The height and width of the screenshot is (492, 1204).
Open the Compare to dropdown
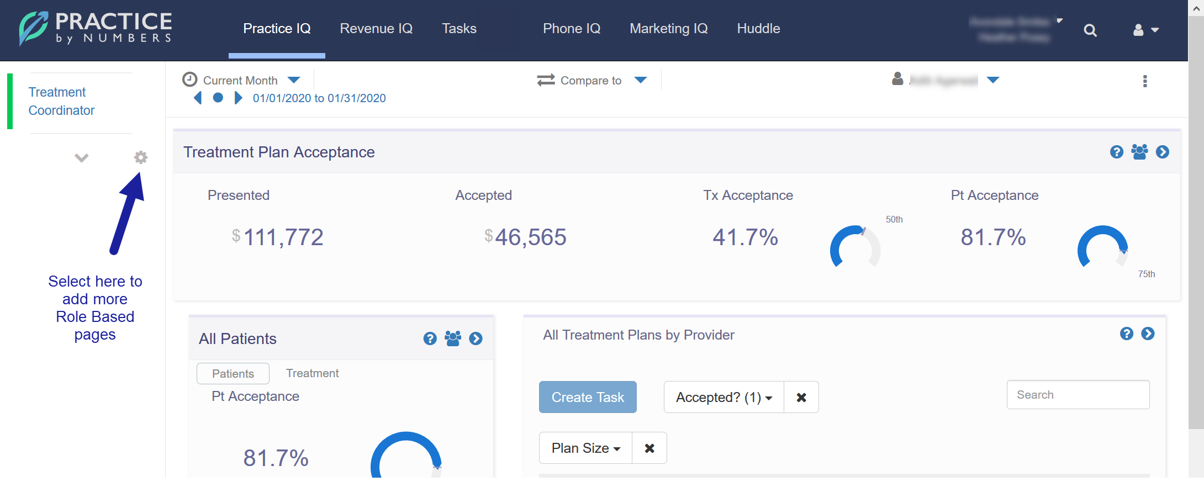point(640,80)
